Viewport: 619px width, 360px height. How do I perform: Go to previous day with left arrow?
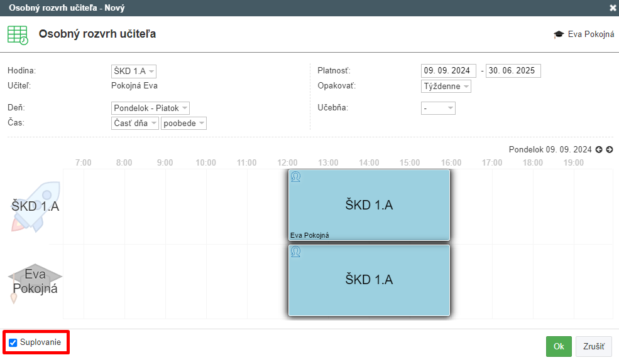(599, 150)
